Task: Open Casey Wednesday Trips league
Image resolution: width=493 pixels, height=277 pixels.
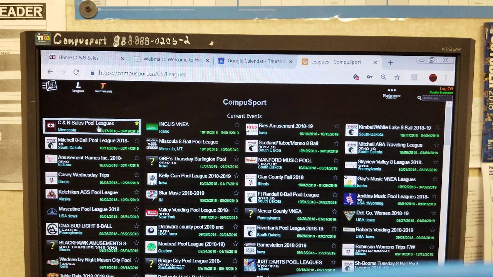Action: coord(84,175)
